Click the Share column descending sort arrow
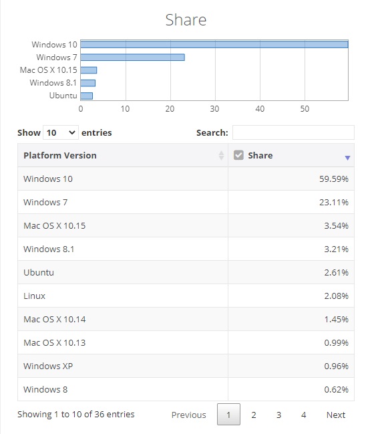Viewport: 374px width, 434px height. pos(347,158)
